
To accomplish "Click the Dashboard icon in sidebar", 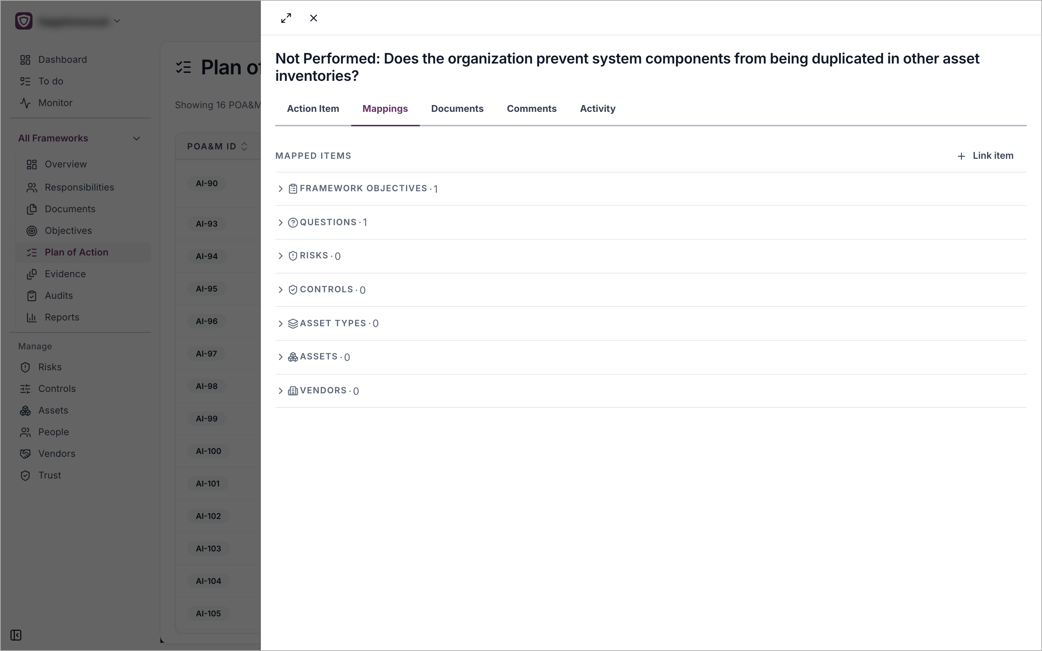I will point(25,60).
